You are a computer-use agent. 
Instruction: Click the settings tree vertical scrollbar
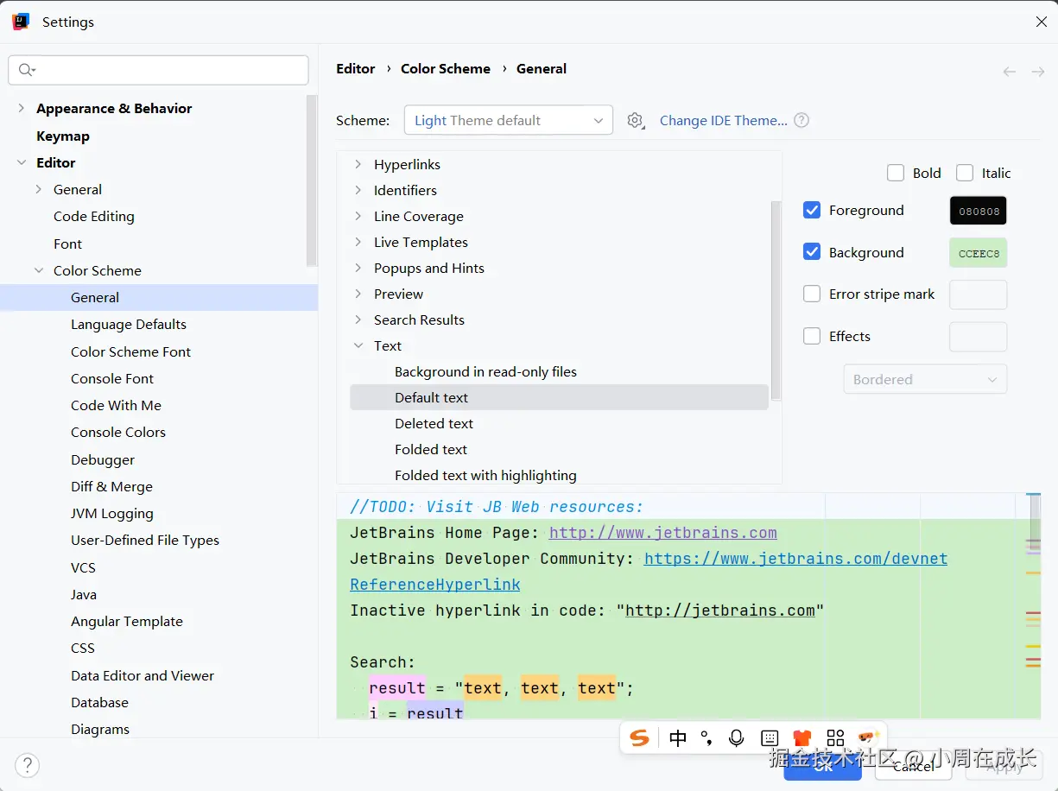[x=312, y=180]
